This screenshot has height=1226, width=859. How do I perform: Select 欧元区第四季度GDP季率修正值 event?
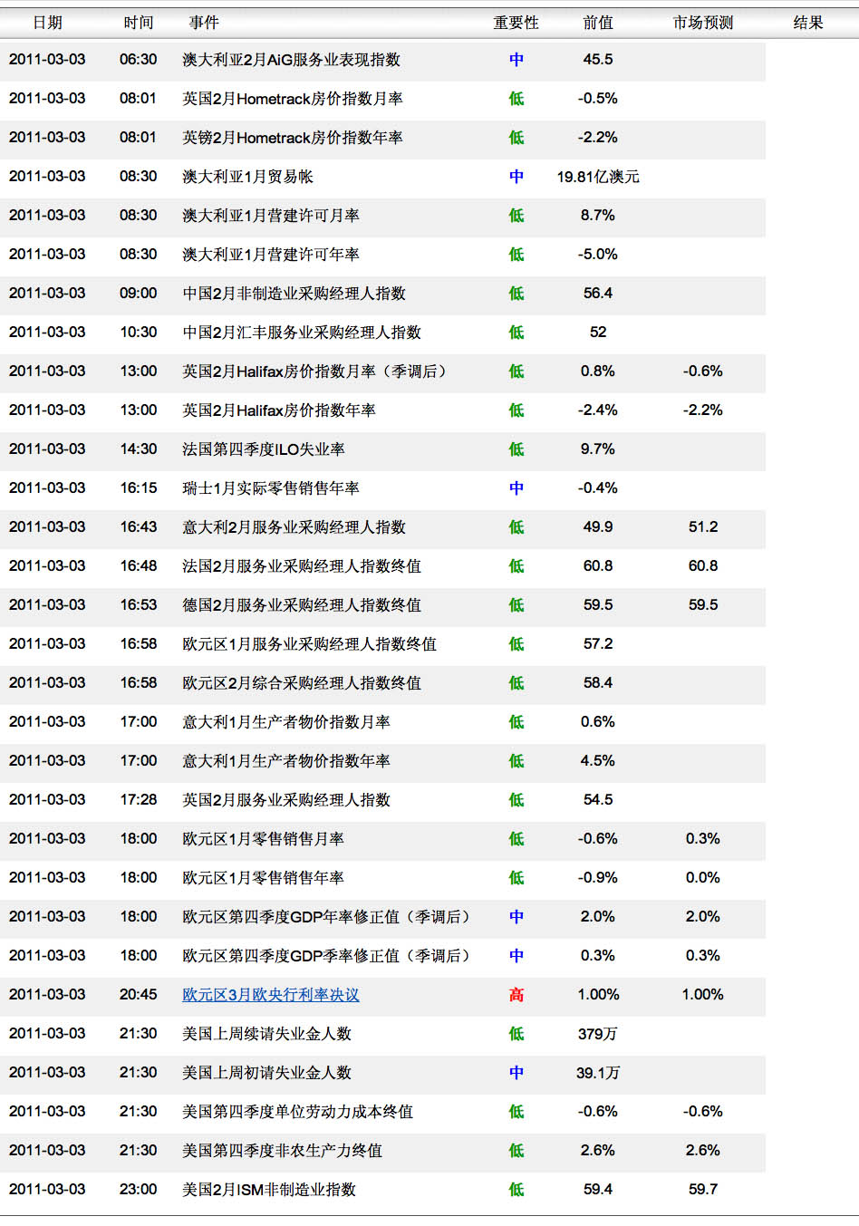coord(328,956)
